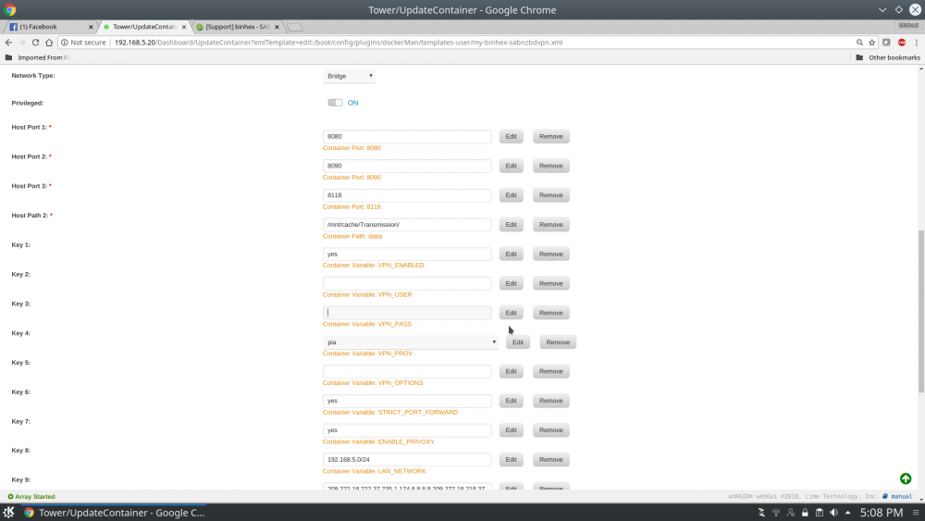Edit the VPN_ENABLED key
The width and height of the screenshot is (925, 521).
pyautogui.click(x=511, y=254)
